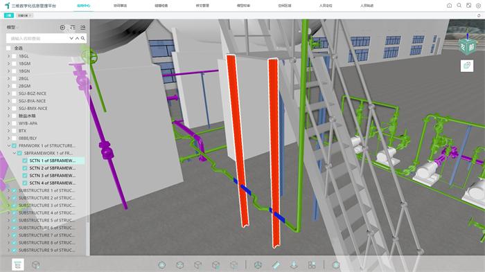Click the add model plus icon

click(x=62, y=28)
